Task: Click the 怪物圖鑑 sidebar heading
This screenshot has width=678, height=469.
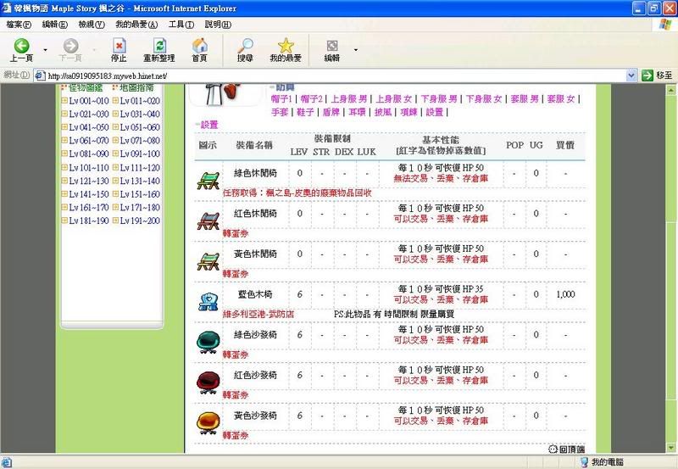Action: 86,88
